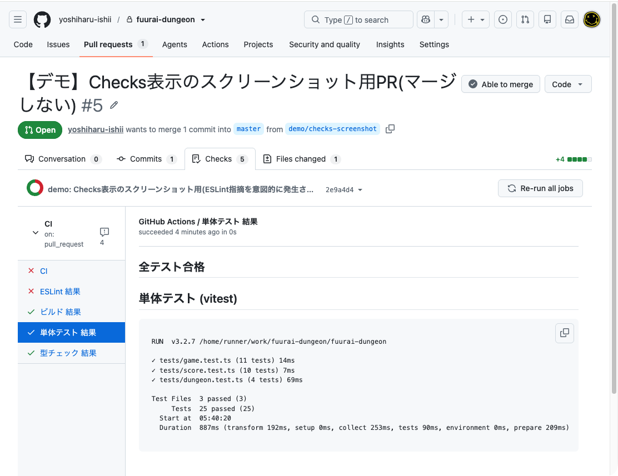Copy the vitest output code block
This screenshot has width=618, height=476.
(565, 333)
